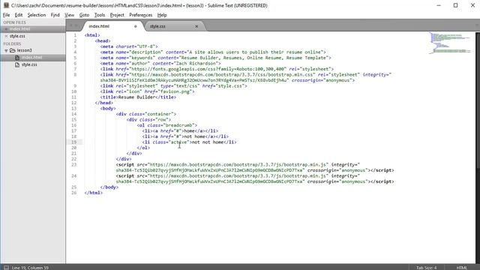Open the Find menu
This screenshot has height=270, width=480.
[x=55, y=15]
